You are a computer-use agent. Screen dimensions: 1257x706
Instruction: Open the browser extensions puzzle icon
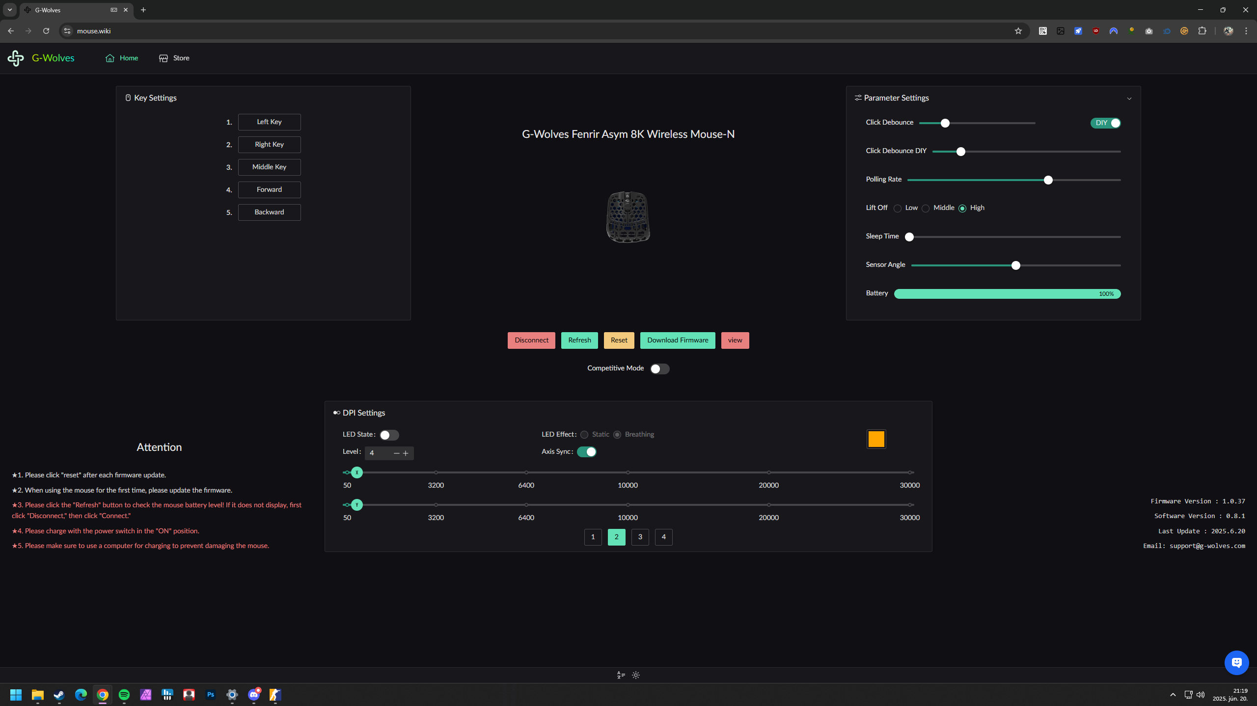click(x=1202, y=31)
